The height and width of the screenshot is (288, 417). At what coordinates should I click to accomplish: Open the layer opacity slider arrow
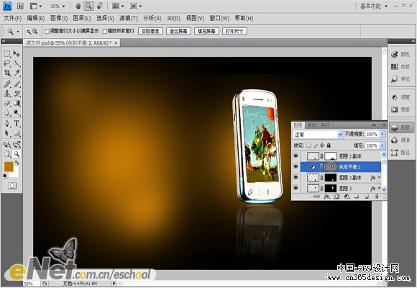click(x=382, y=134)
